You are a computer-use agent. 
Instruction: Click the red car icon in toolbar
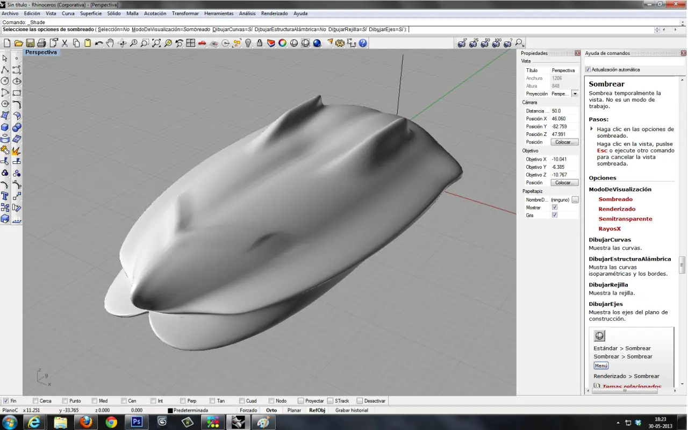click(202, 43)
